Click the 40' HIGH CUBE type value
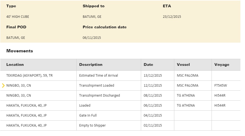The width and height of the screenshot is (245, 136). coord(18,17)
